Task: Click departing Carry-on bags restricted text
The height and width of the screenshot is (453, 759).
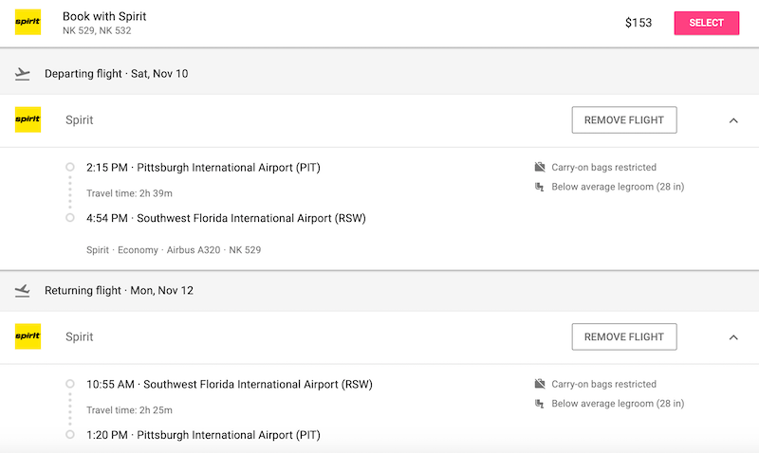Action: pyautogui.click(x=603, y=168)
